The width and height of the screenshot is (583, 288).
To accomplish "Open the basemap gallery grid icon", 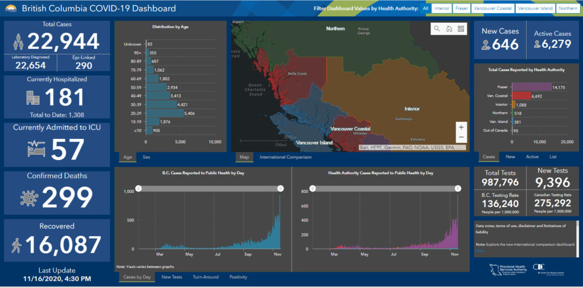I will [461, 29].
